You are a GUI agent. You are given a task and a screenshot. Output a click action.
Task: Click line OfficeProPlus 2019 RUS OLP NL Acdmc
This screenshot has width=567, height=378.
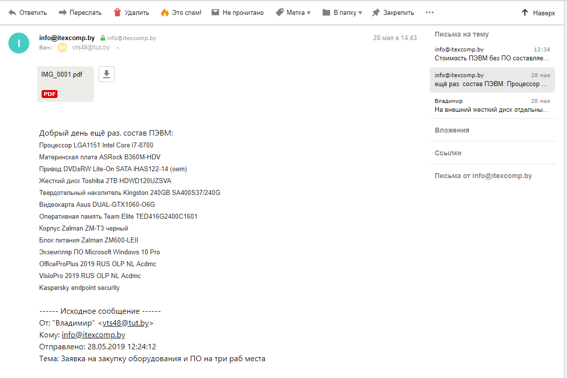pyautogui.click(x=98, y=264)
